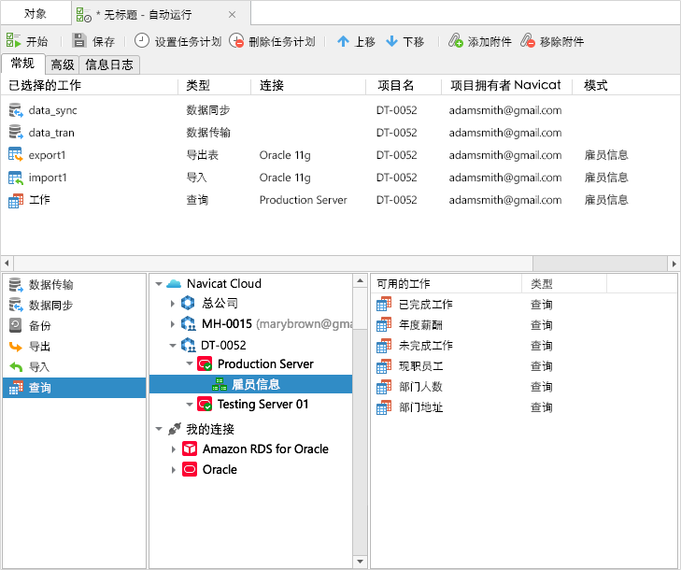Click the 年度薪酬 available query
Viewport: 681px width, 570px height.
pos(419,325)
